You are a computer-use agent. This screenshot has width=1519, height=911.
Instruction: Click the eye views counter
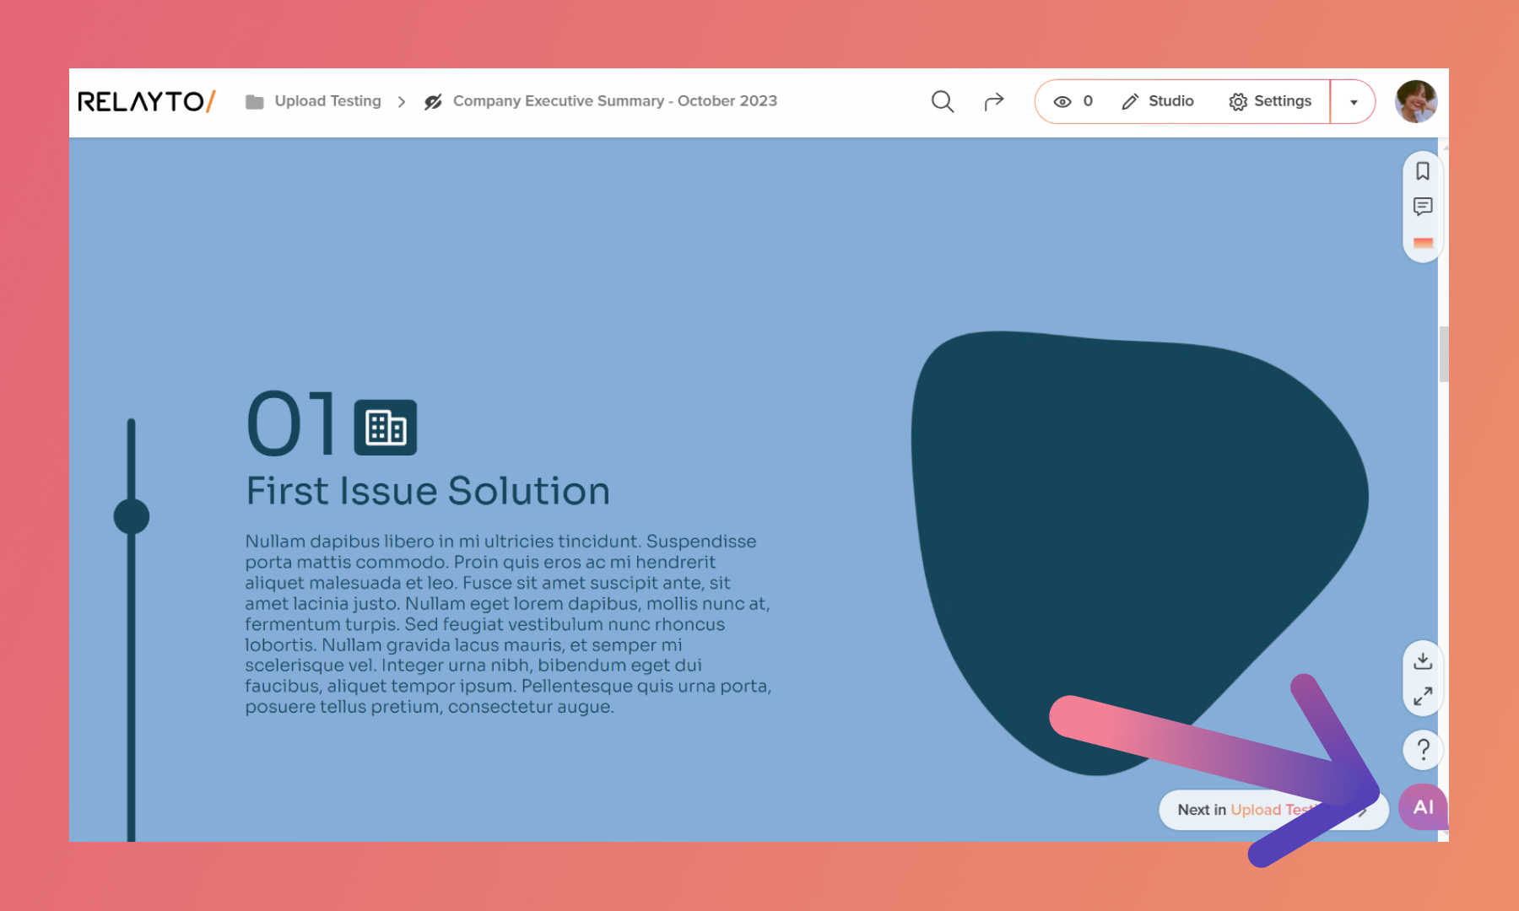coord(1073,101)
